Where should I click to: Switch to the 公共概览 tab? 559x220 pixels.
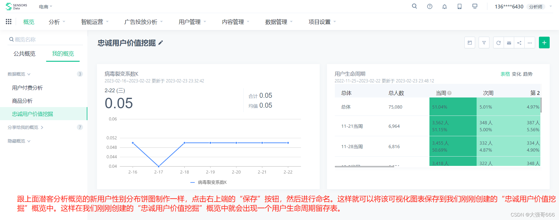point(24,54)
